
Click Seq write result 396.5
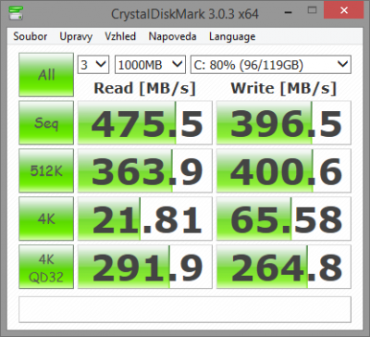tap(284, 122)
